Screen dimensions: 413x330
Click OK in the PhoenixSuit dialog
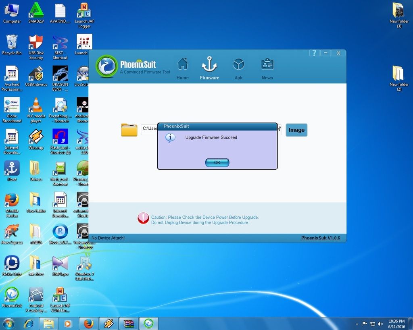(x=217, y=162)
